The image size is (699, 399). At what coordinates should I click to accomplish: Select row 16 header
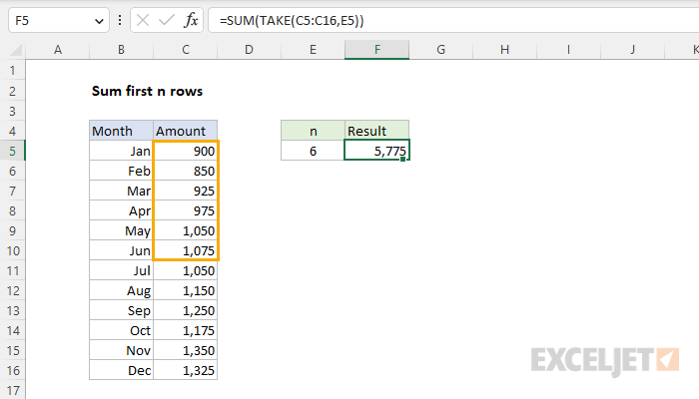click(x=12, y=370)
